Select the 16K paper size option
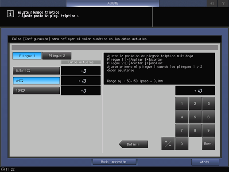Screen dimensions: 229x172 coord(36,90)
